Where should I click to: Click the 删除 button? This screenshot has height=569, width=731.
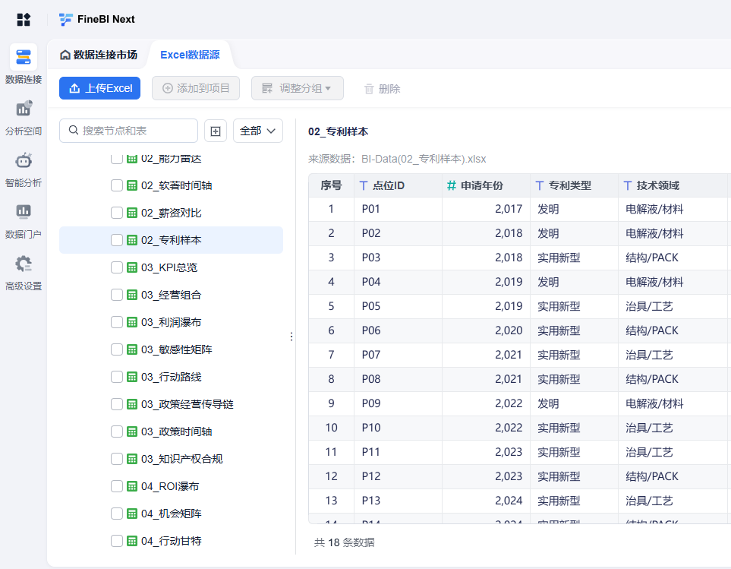(383, 89)
